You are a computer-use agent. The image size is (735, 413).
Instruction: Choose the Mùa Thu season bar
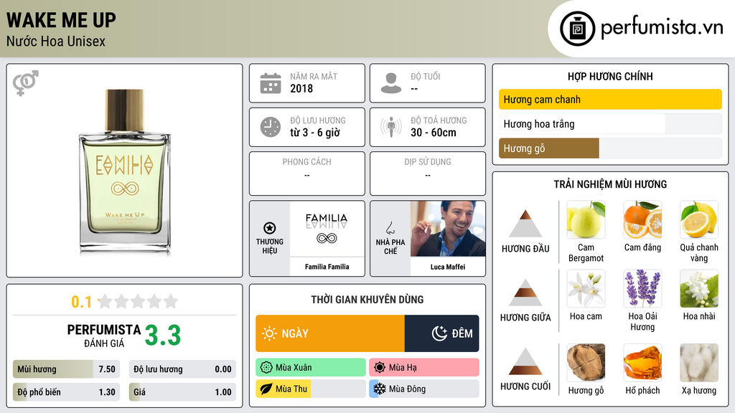coord(311,389)
